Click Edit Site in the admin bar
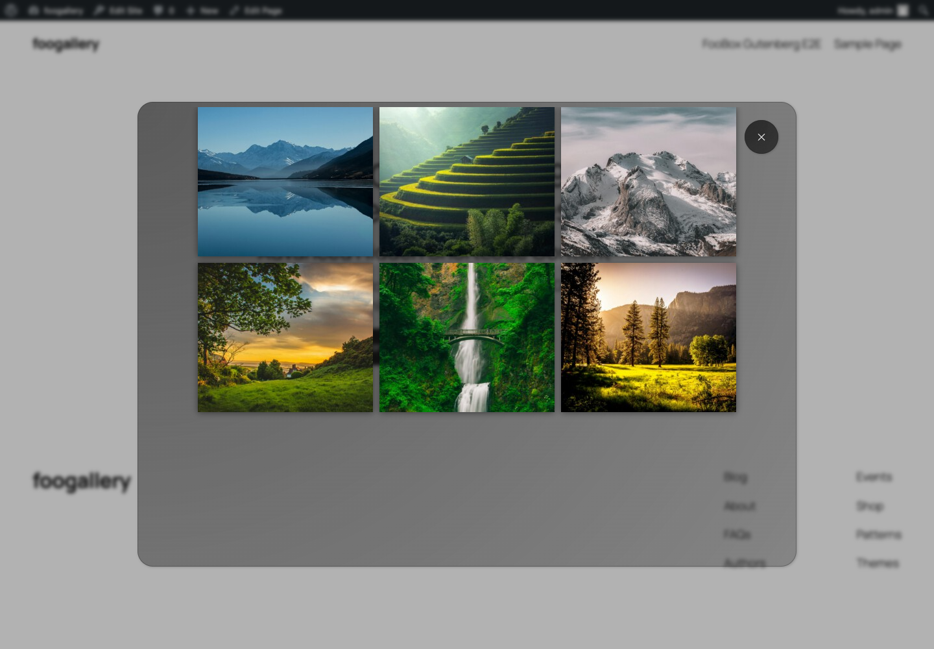This screenshot has height=649, width=934. point(118,10)
